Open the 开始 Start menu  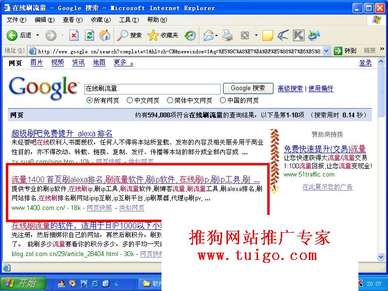23,283
